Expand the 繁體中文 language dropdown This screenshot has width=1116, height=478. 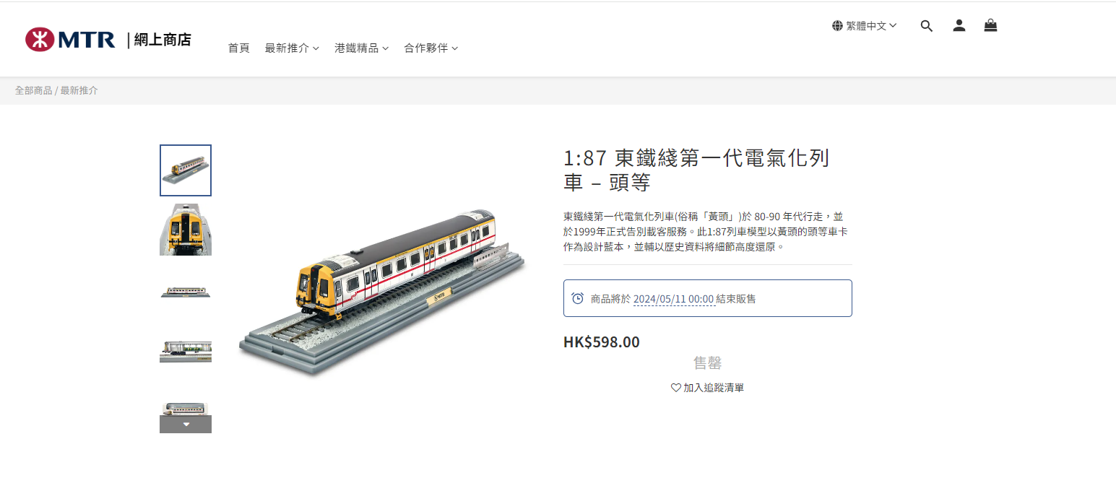(x=865, y=26)
